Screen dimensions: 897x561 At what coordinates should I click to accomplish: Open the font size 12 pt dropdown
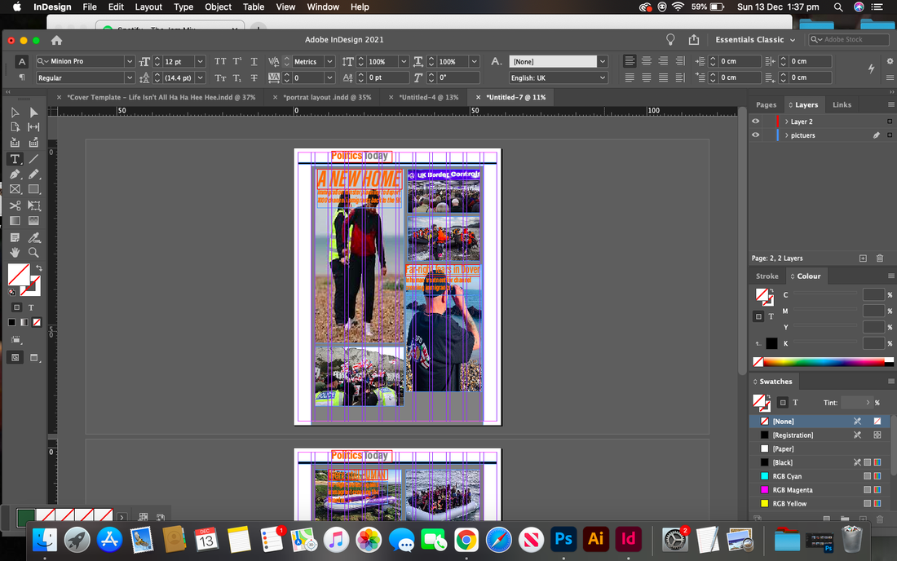click(x=200, y=61)
